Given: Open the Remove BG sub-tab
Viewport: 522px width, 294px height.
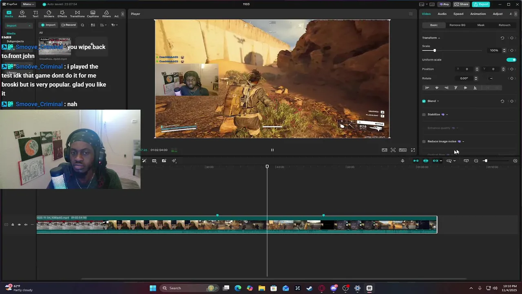Looking at the screenshot, I should (x=457, y=25).
